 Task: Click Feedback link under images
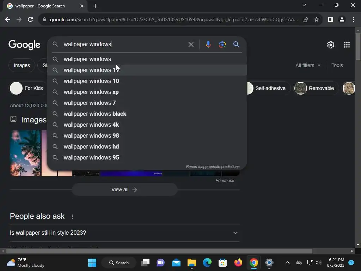click(225, 181)
